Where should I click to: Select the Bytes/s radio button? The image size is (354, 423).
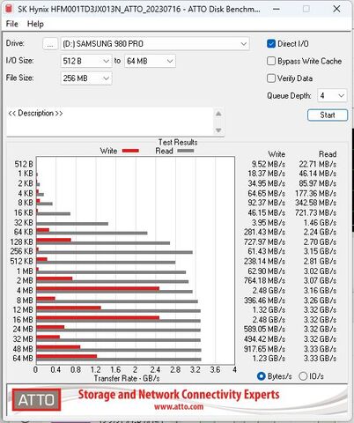tap(261, 376)
